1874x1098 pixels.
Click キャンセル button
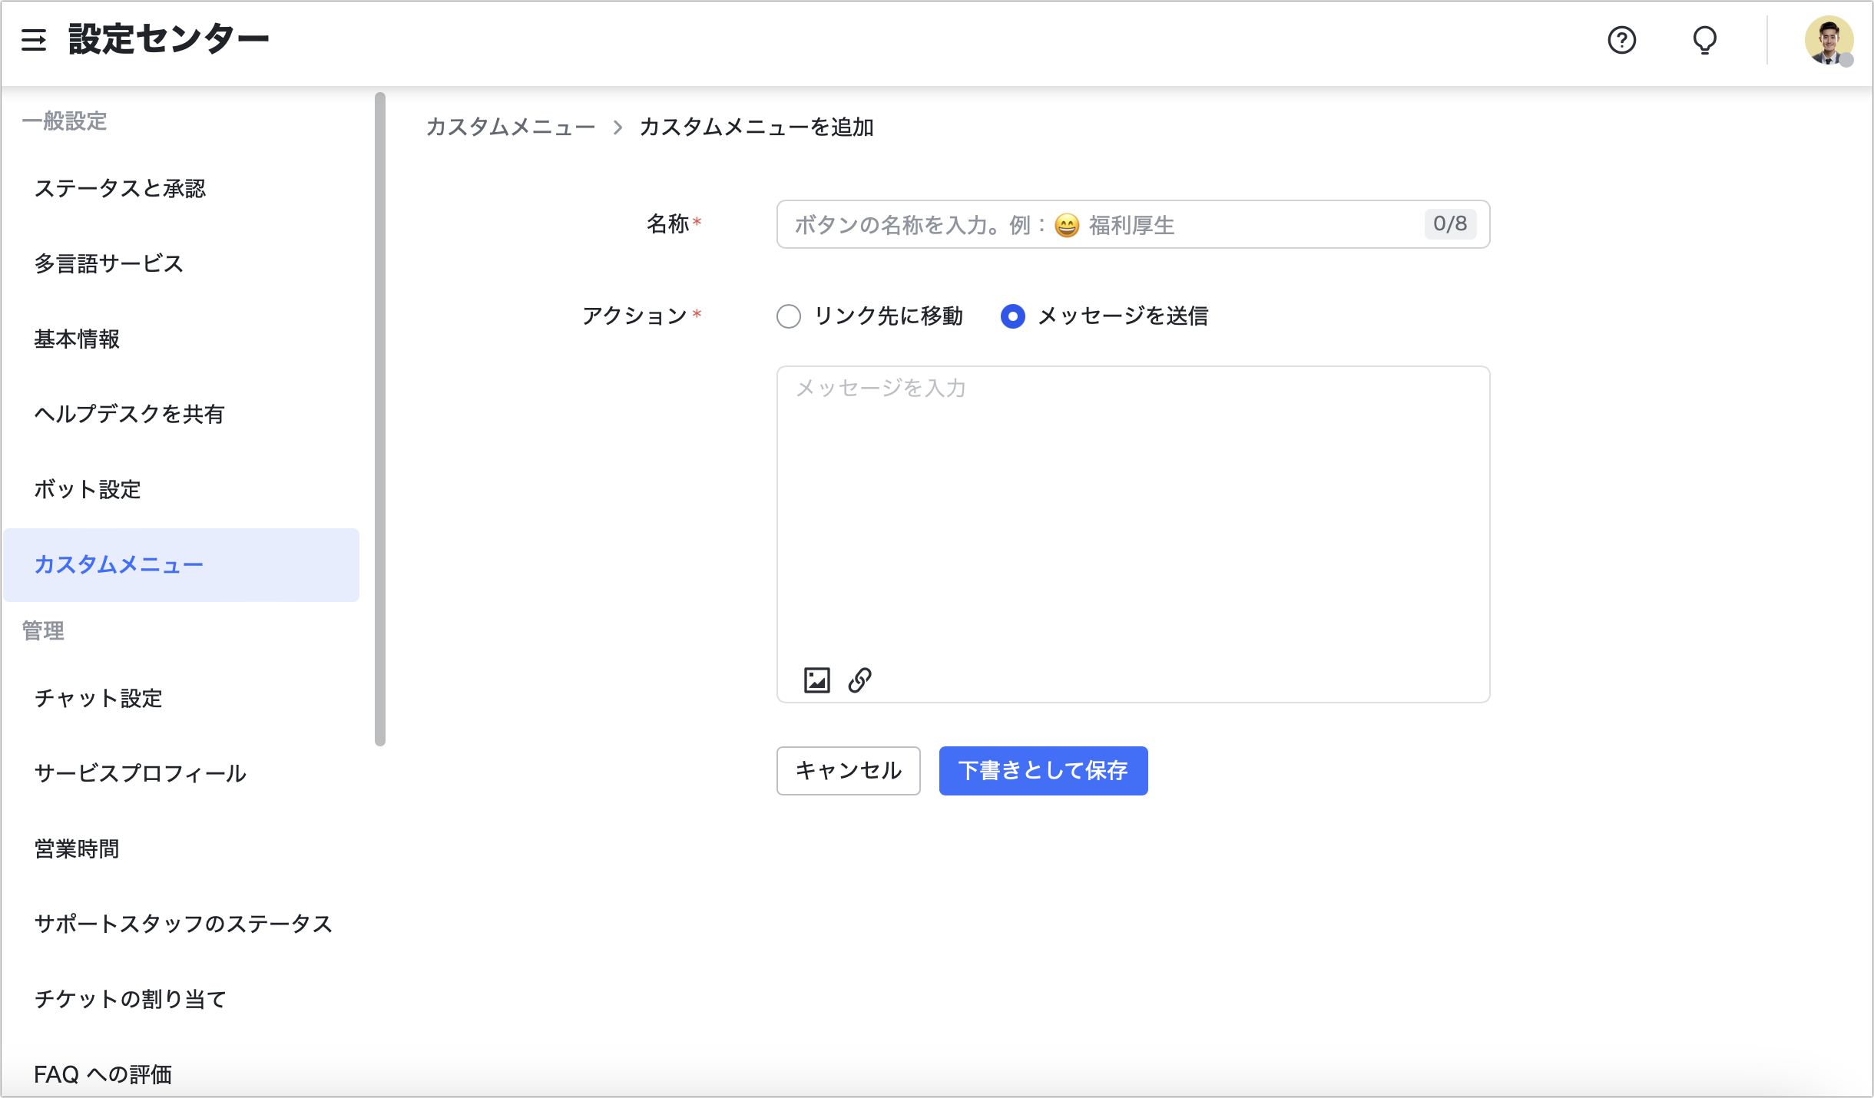click(x=848, y=771)
